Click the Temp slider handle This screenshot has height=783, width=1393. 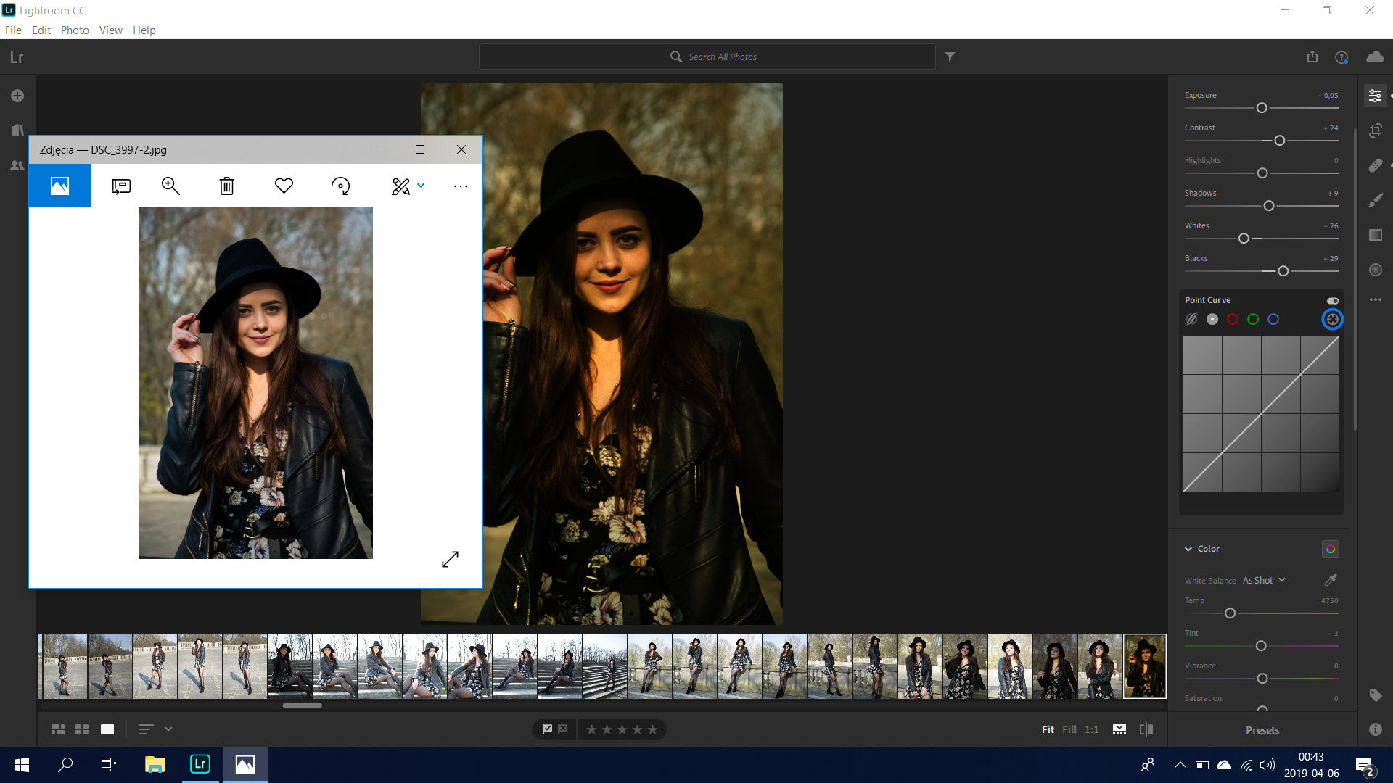tap(1230, 613)
